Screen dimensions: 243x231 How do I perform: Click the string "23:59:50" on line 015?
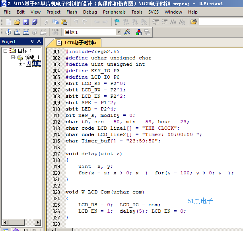(x=142, y=141)
